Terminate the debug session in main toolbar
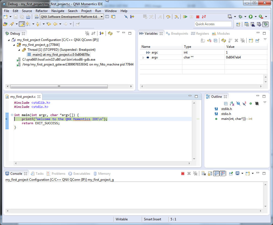The image size is (273, 225). tap(198, 17)
